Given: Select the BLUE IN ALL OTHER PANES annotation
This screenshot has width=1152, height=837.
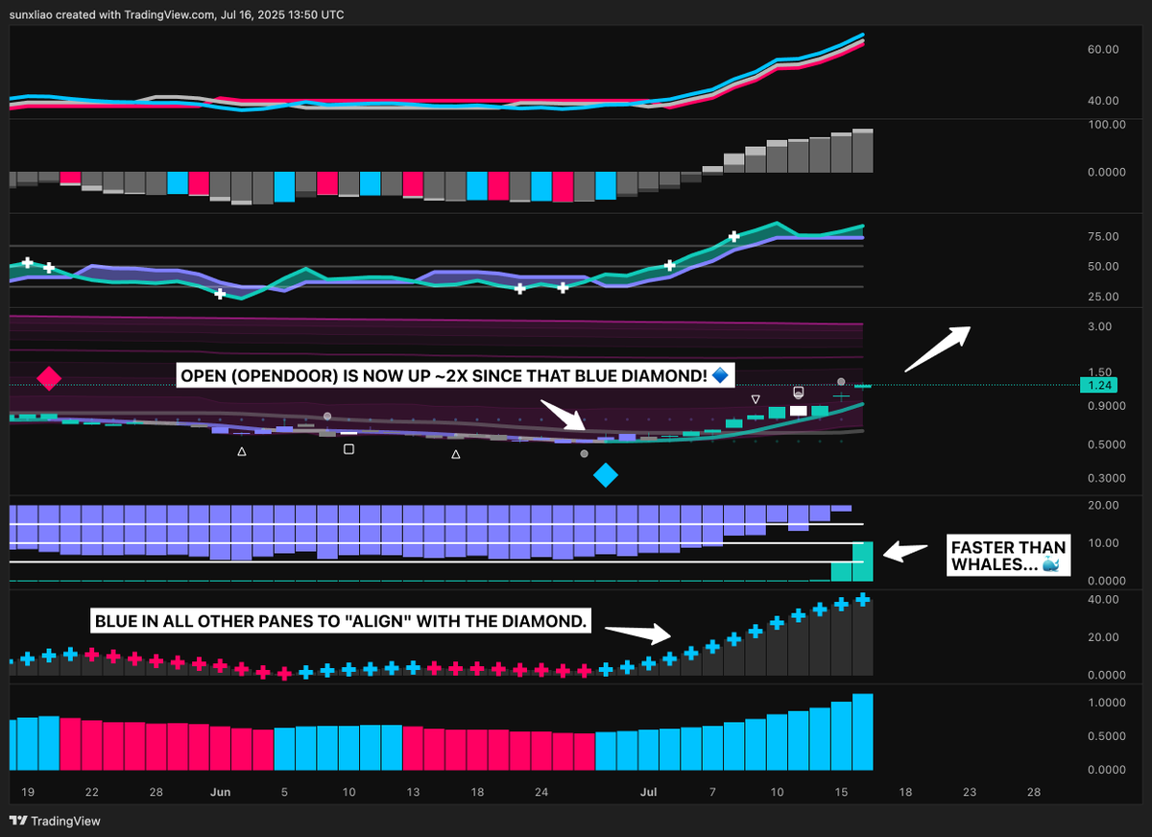Looking at the screenshot, I should click(341, 621).
